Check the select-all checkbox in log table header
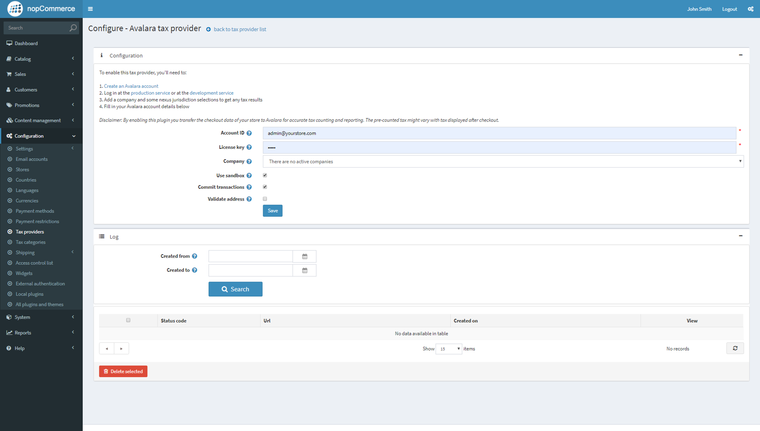Screen dimensions: 760x431 pos(128,320)
